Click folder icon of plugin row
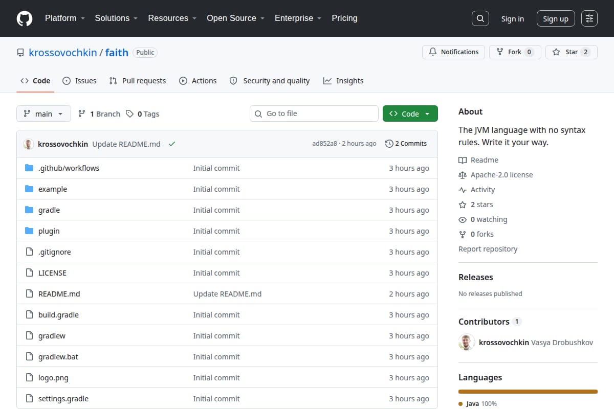Viewport: 614px width, 409px height. coord(29,231)
